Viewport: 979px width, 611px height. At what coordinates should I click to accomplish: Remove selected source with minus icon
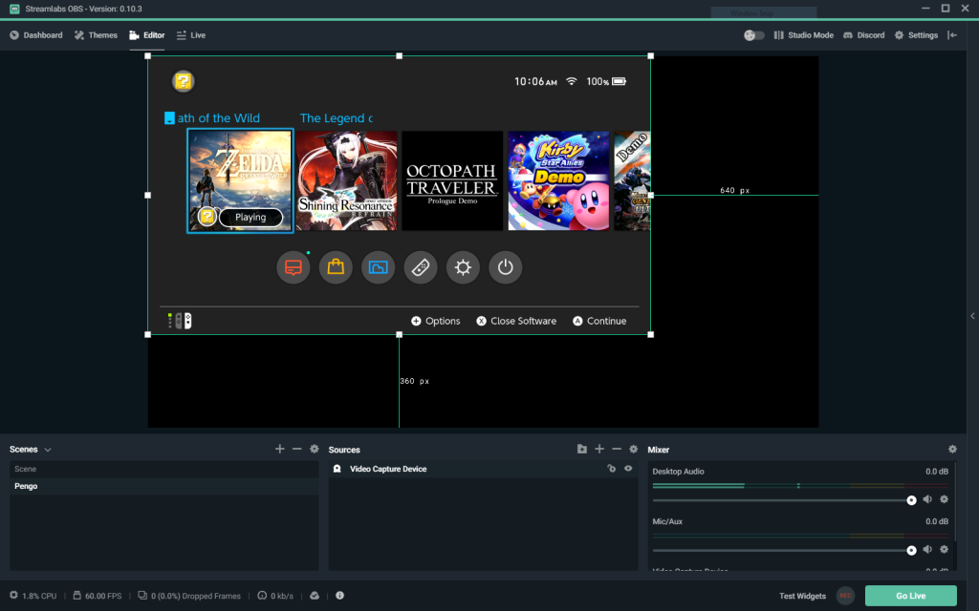(617, 449)
